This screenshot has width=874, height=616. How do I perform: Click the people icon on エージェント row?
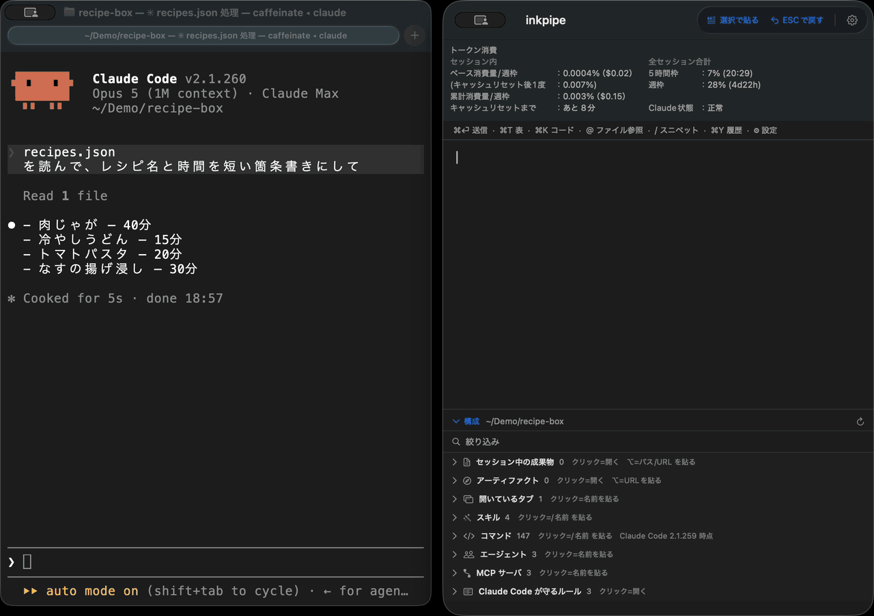click(x=468, y=555)
